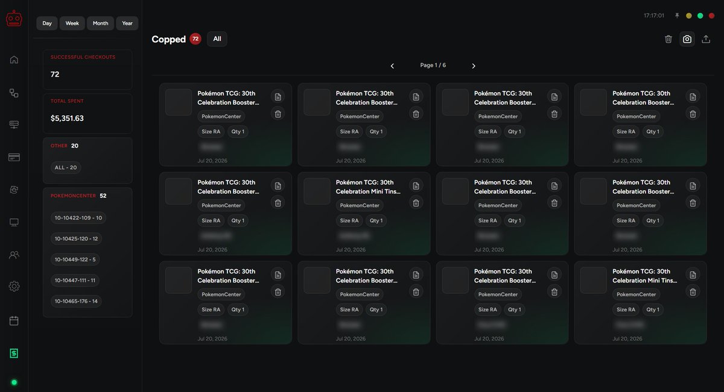Click the Copped heading

168,39
